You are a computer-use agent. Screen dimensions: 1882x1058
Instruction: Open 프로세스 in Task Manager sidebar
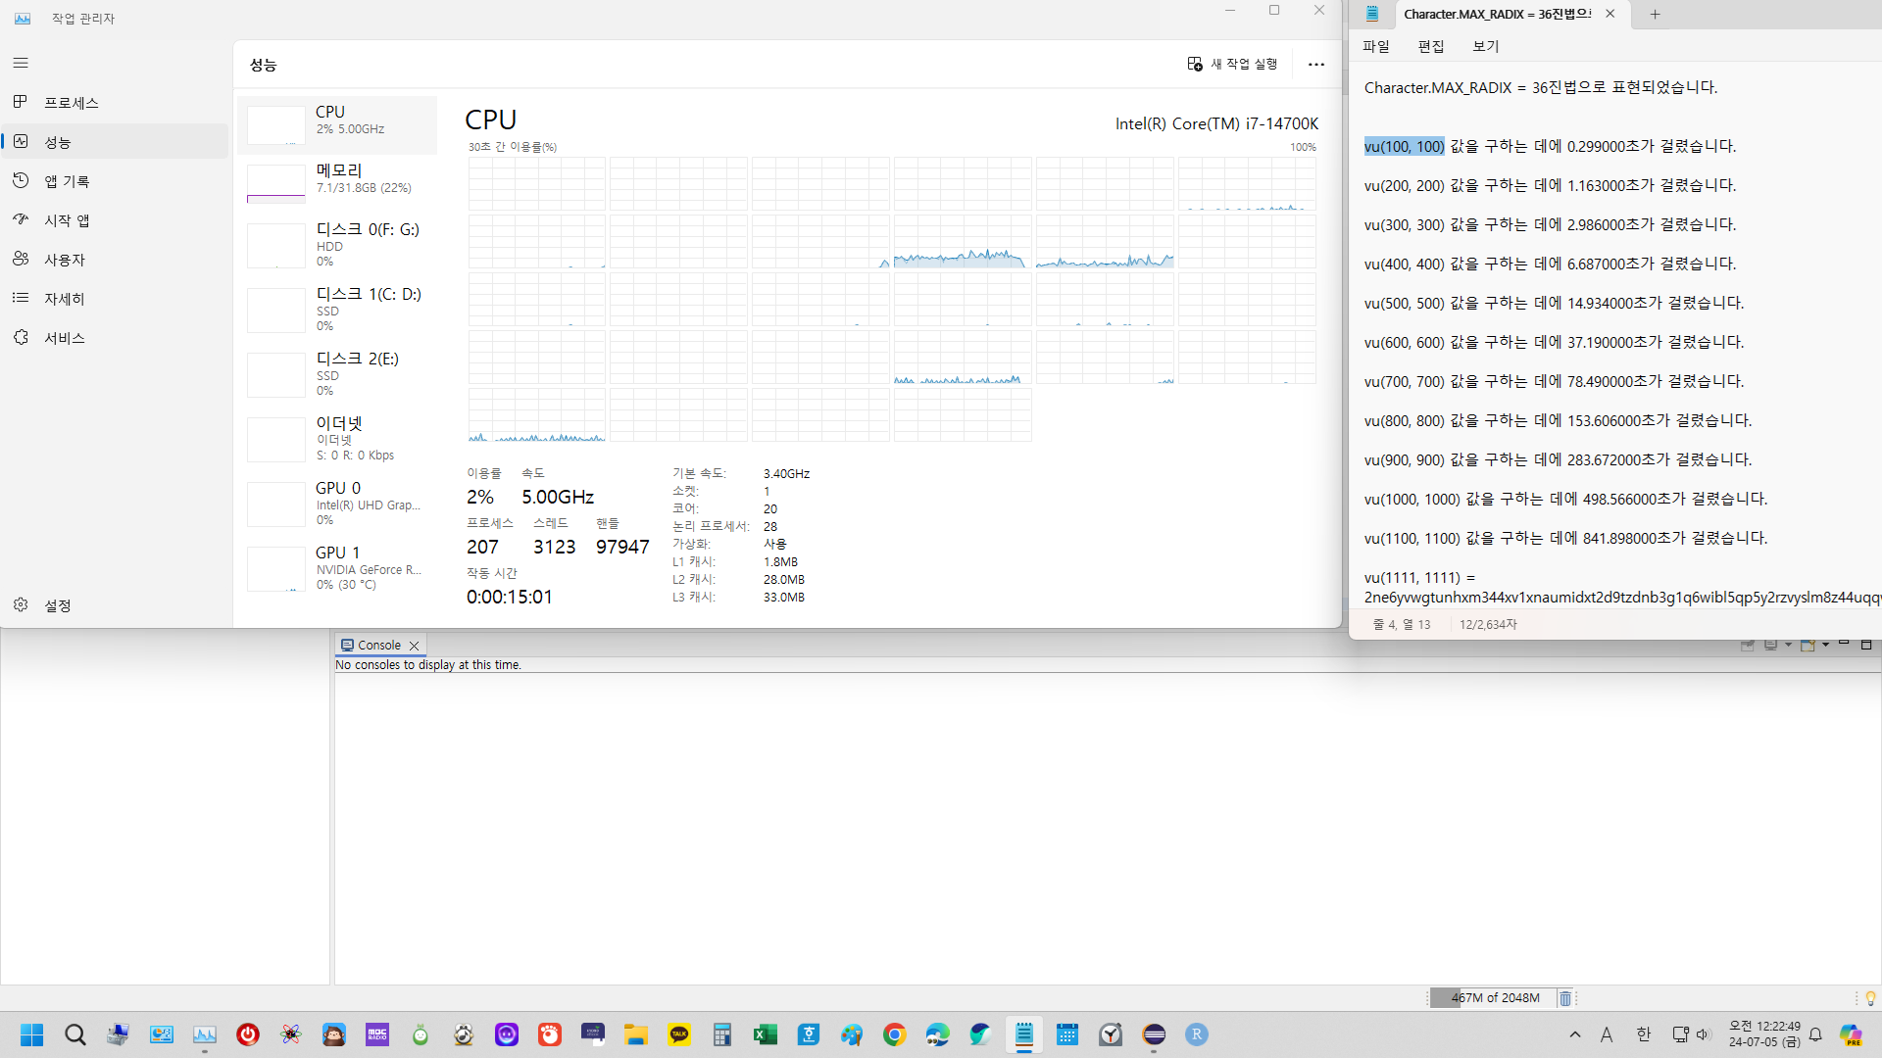click(72, 103)
